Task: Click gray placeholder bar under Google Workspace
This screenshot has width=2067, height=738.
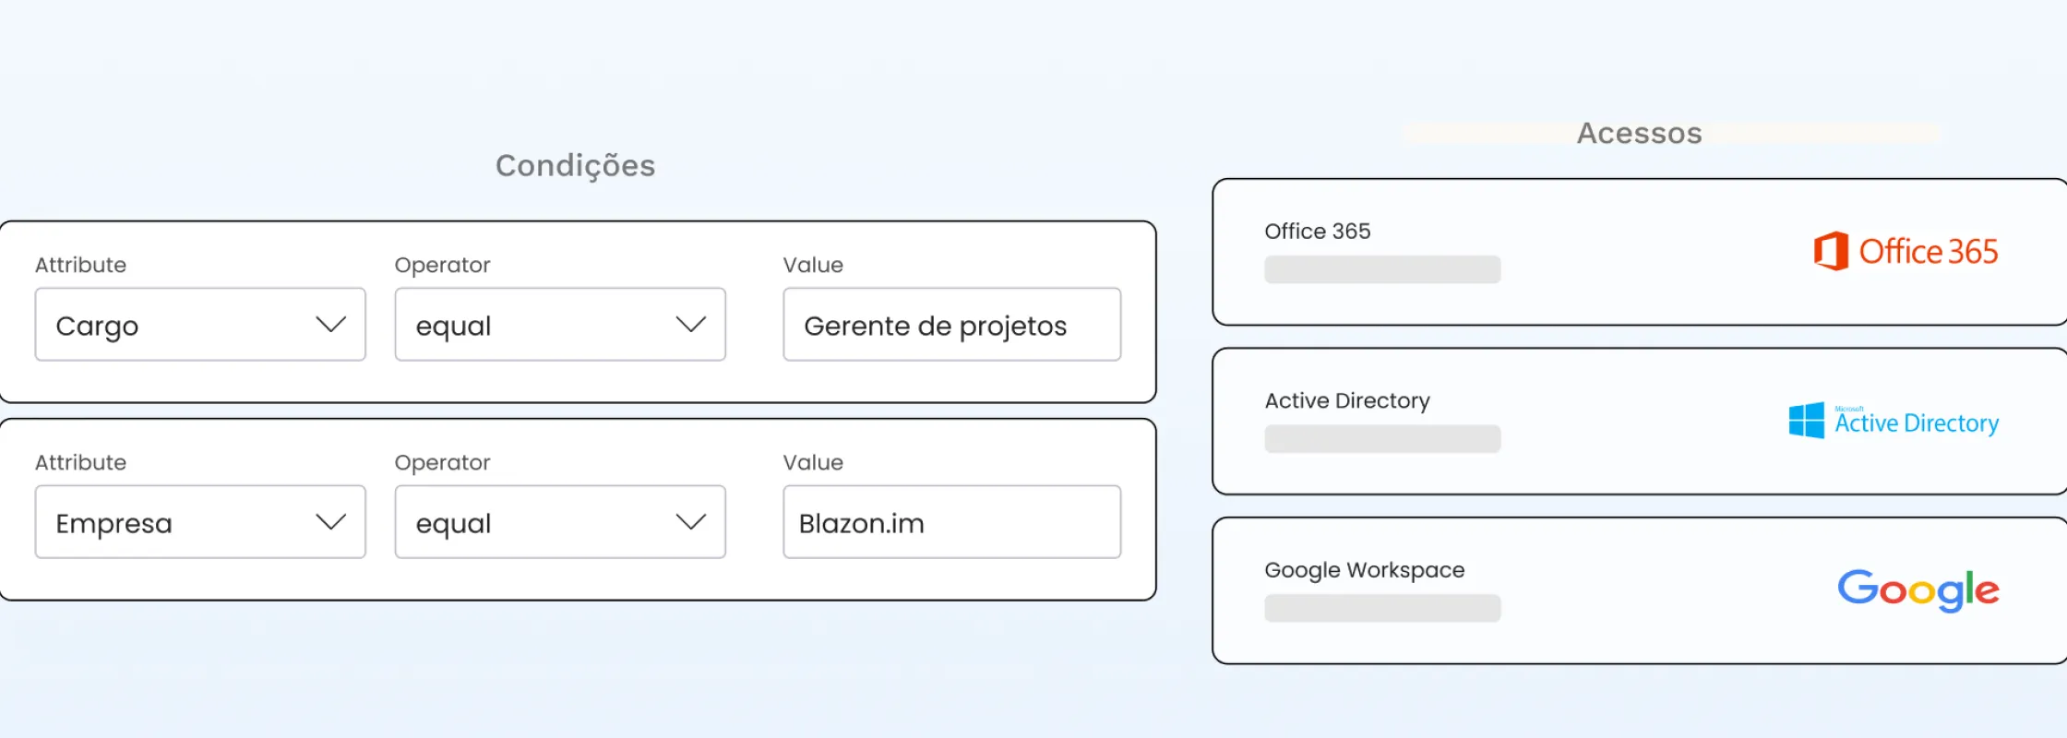Action: click(x=1381, y=608)
